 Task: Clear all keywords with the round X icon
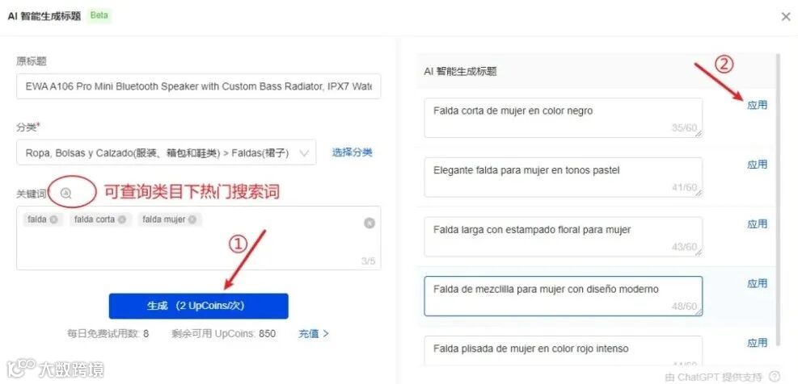[369, 223]
